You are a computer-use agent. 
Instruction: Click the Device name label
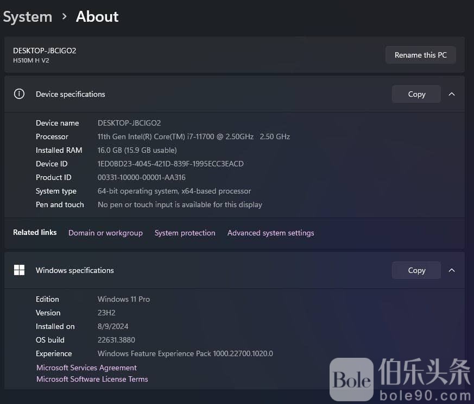coord(58,123)
